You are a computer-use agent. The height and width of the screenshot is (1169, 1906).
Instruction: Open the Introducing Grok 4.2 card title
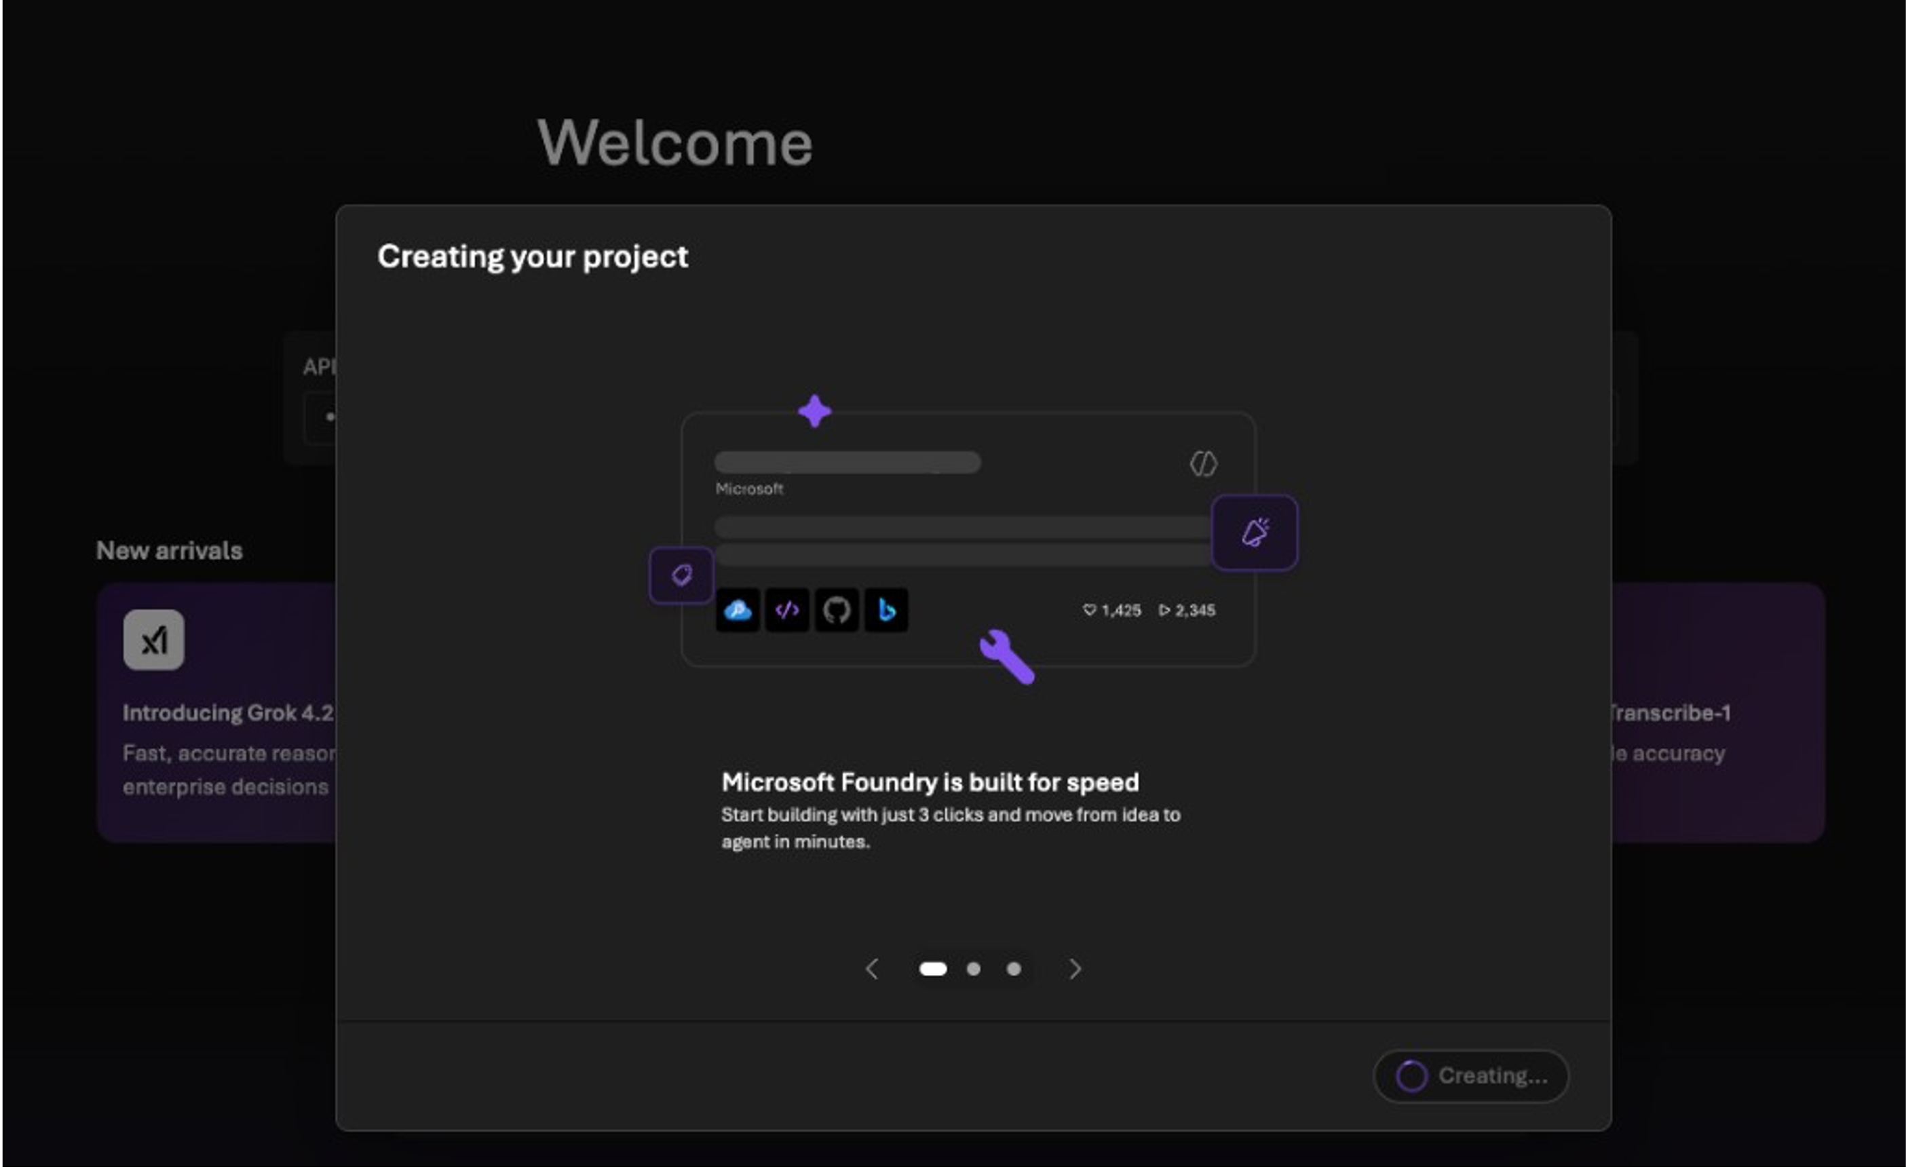pos(228,712)
